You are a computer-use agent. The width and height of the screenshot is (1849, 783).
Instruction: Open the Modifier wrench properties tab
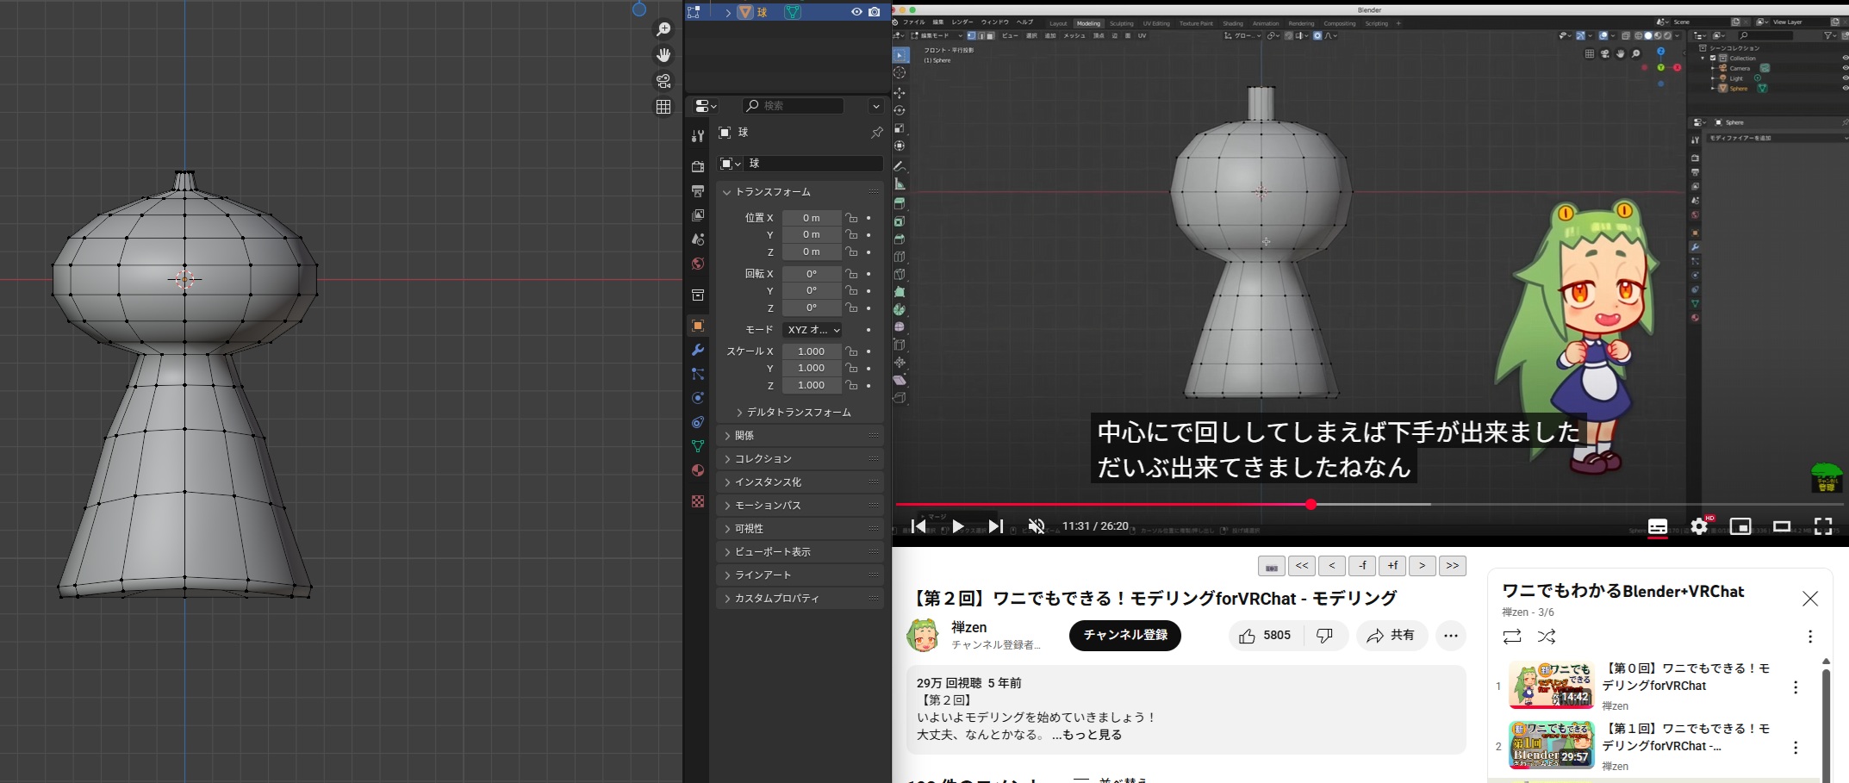698,350
